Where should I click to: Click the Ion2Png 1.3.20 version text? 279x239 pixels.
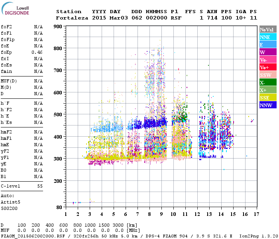pos(259,236)
